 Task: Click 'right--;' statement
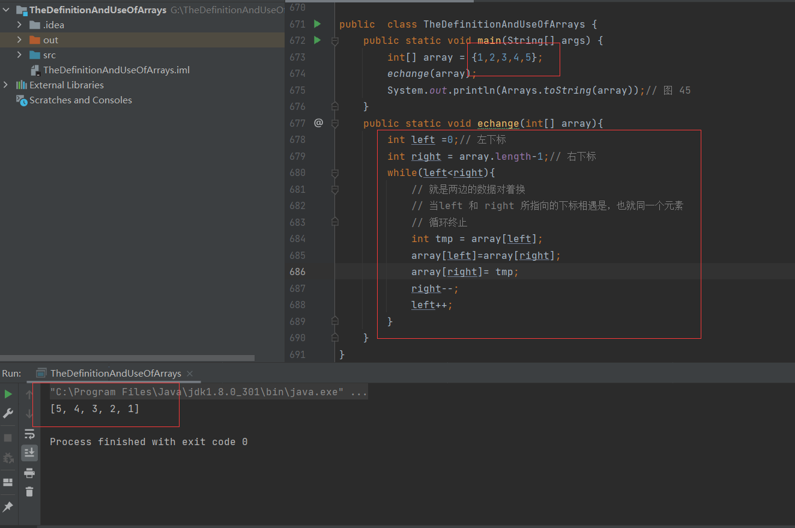tap(435, 288)
